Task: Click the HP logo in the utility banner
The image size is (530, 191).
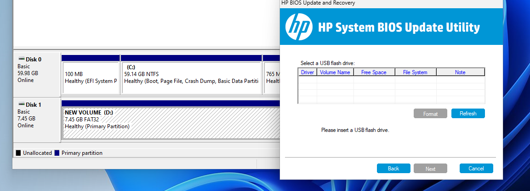Action: (298, 27)
